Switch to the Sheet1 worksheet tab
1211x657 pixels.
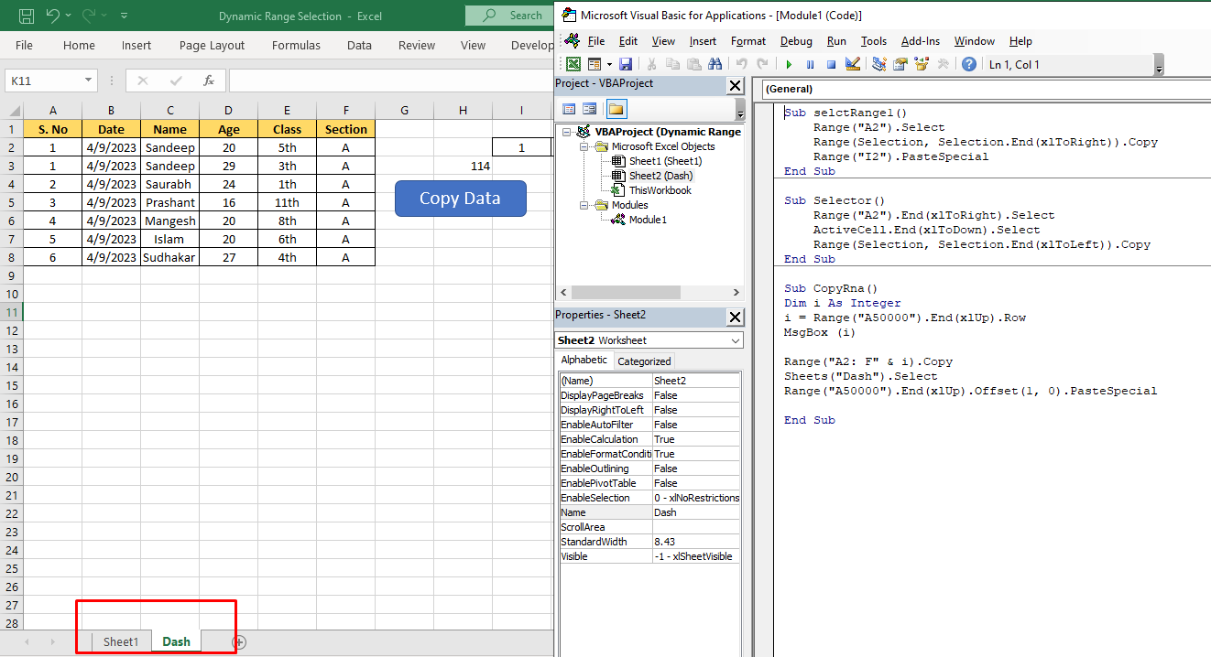pyautogui.click(x=120, y=641)
